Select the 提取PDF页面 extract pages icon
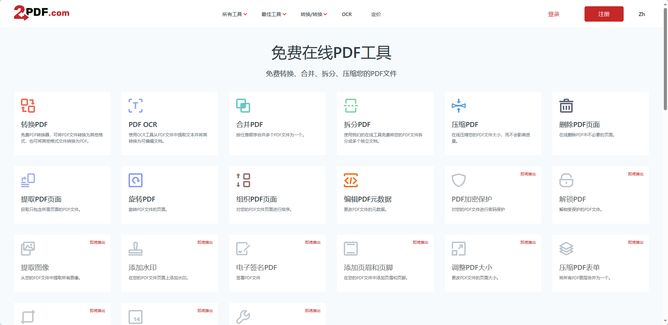Screen dimensions: 668x325 28,180
